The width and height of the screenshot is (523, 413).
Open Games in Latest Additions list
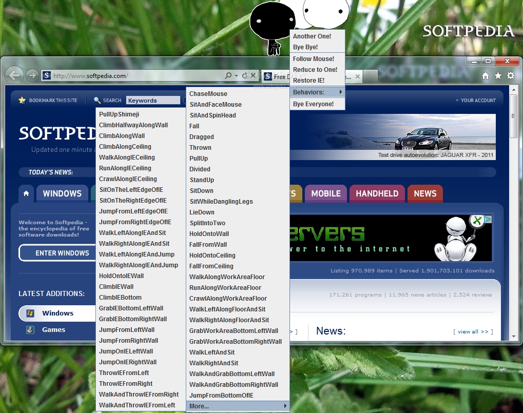tap(53, 330)
